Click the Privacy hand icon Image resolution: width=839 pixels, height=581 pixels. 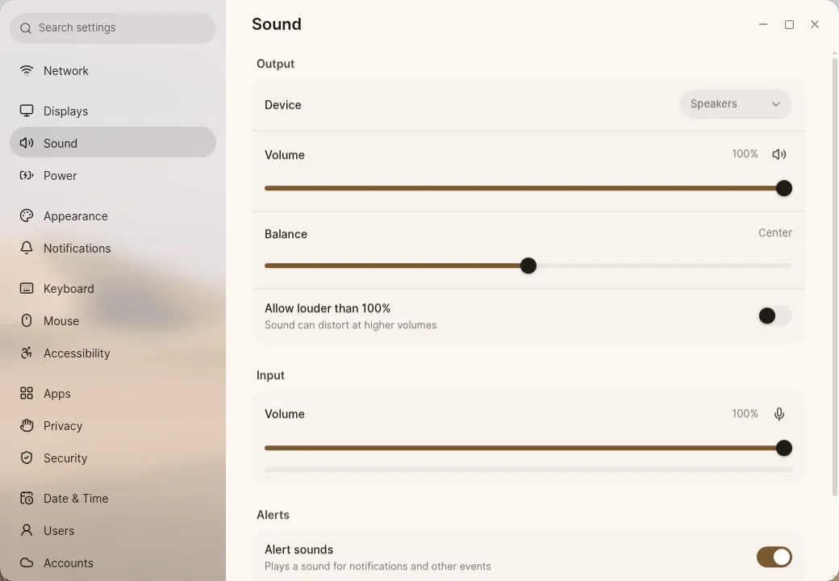26,425
